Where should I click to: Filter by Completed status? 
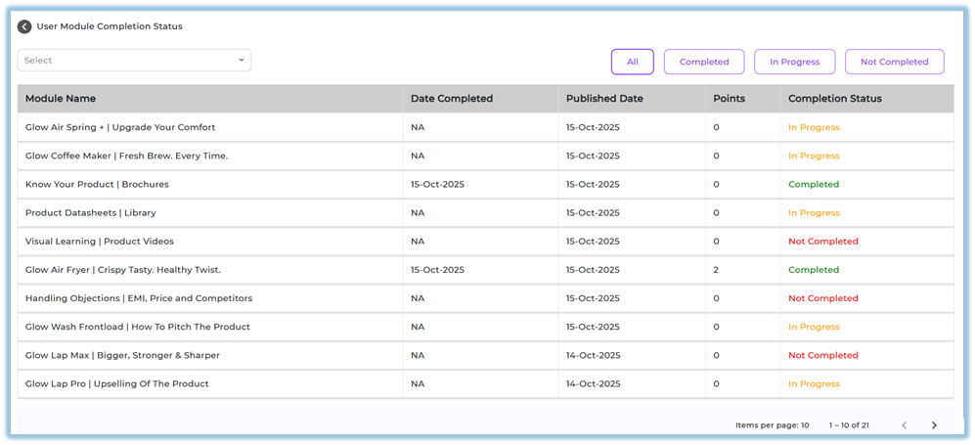(x=704, y=62)
